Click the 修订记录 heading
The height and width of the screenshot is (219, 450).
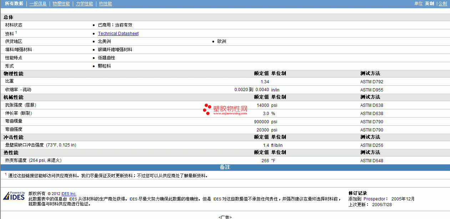tap(358, 193)
